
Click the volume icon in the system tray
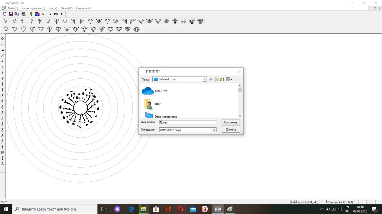coord(339,209)
